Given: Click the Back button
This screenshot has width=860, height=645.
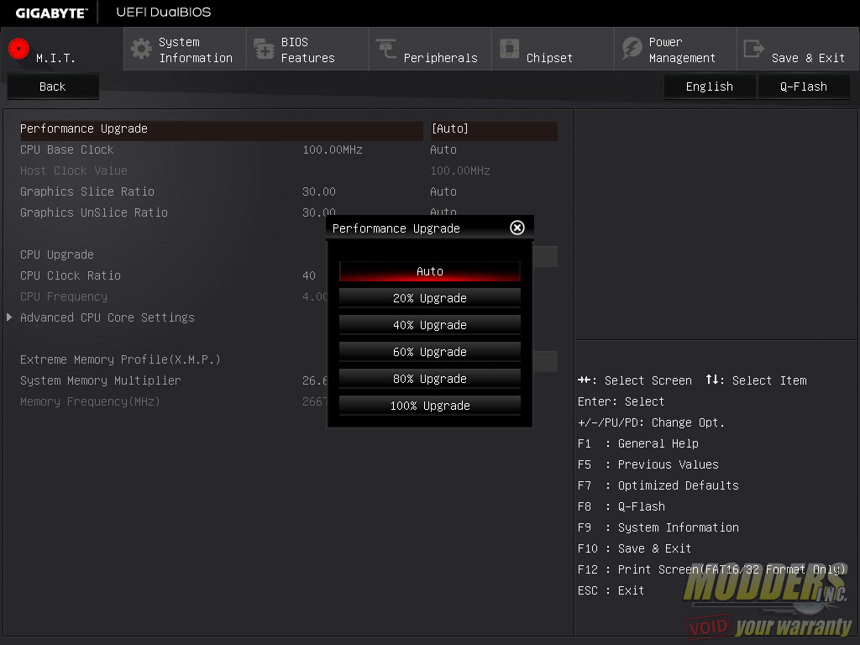Looking at the screenshot, I should coord(53,87).
